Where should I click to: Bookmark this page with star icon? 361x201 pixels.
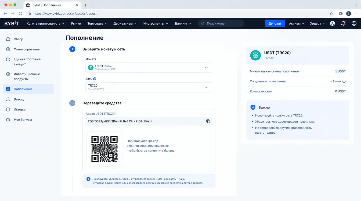coord(331,13)
